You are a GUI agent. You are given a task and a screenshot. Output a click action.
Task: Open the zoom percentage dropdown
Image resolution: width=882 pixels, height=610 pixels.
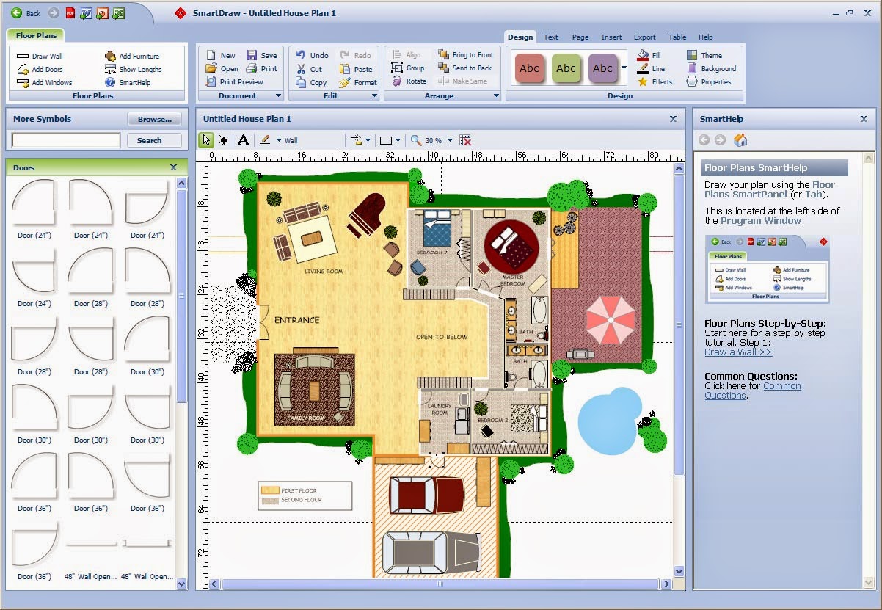[449, 139]
